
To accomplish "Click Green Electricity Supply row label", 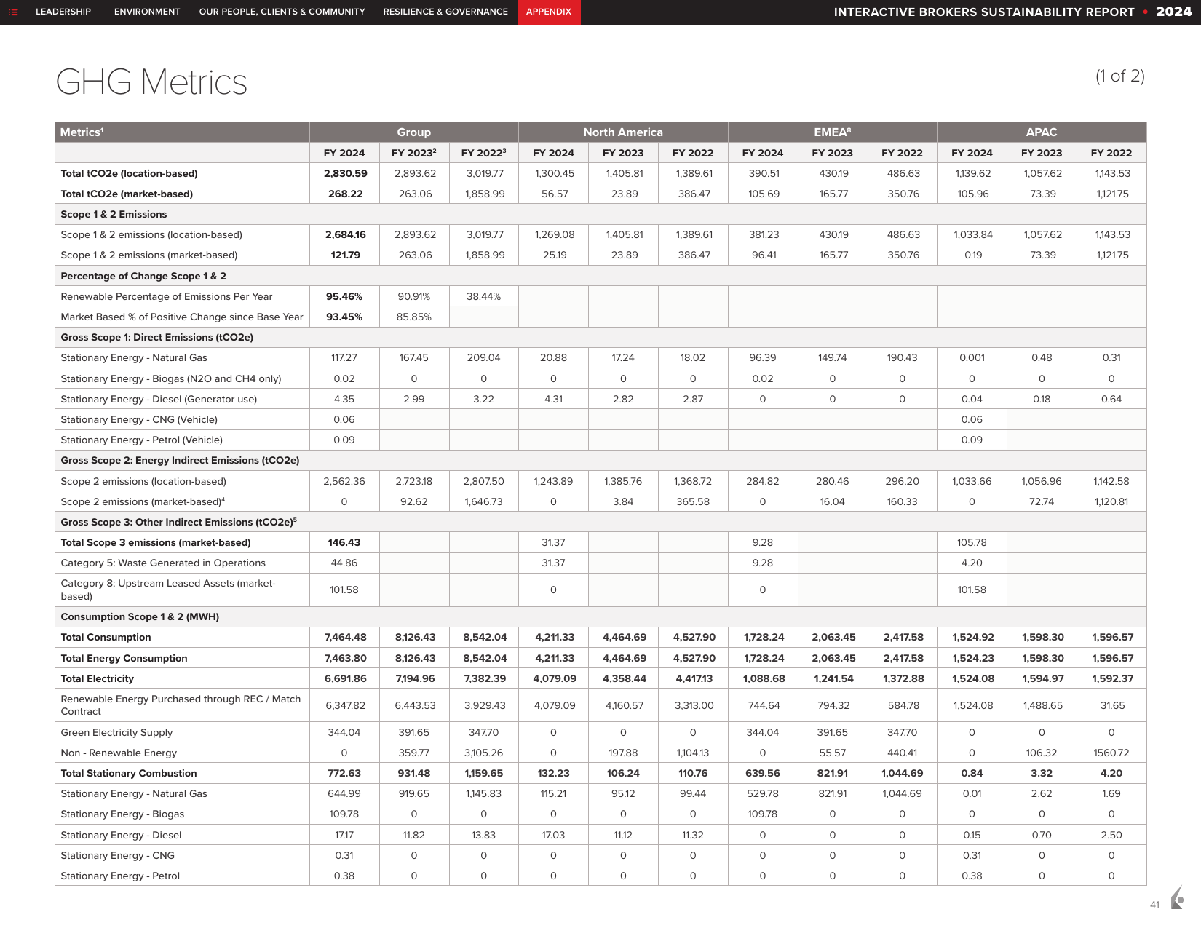I will coord(116,732).
